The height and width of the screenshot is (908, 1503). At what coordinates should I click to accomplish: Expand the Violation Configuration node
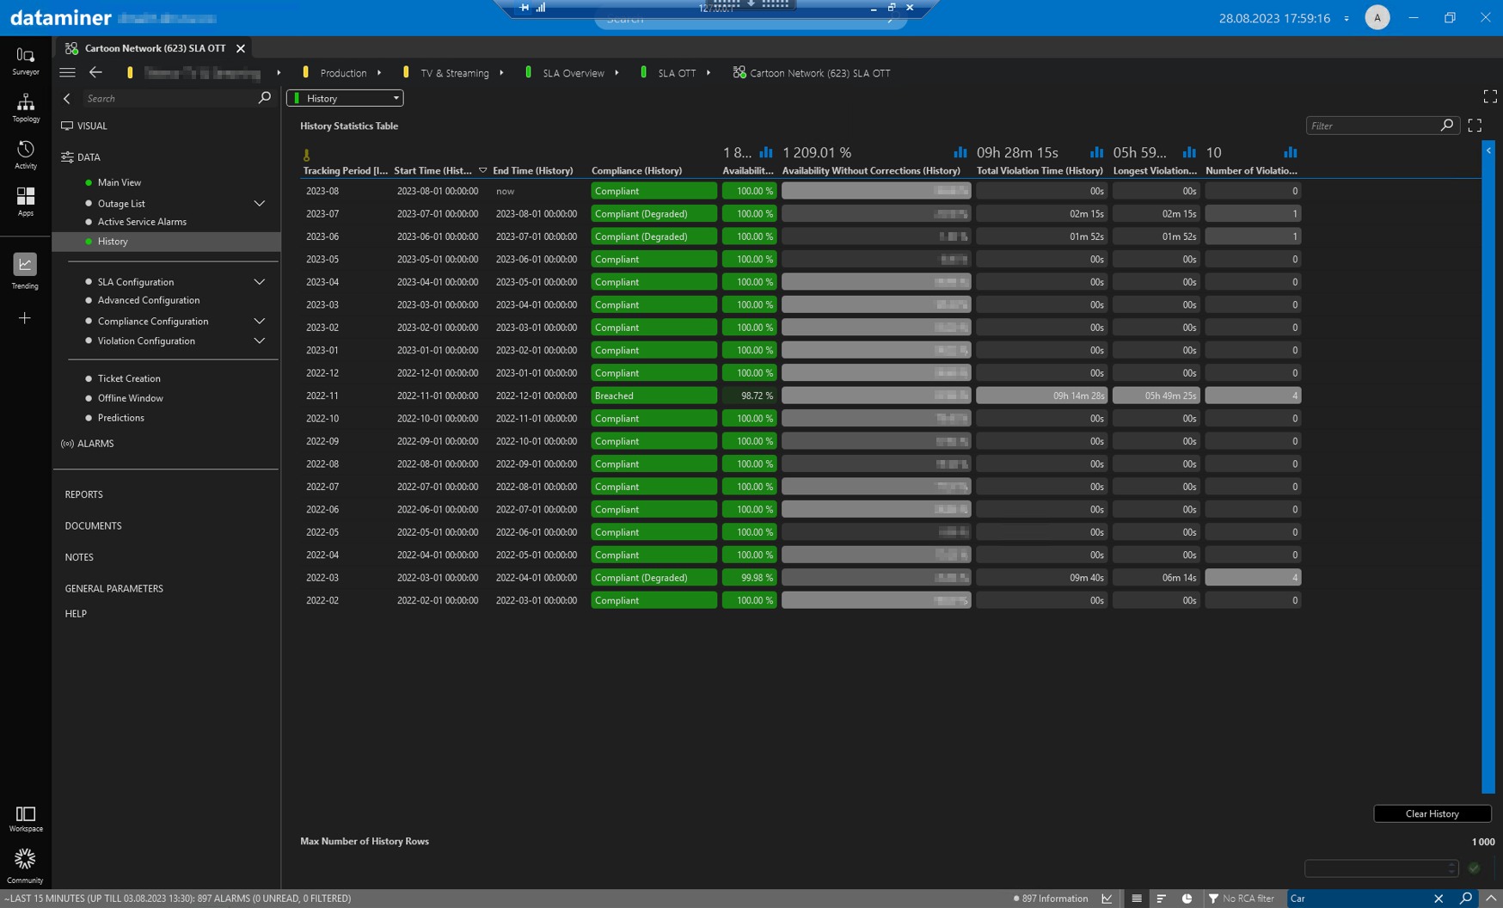tap(260, 341)
